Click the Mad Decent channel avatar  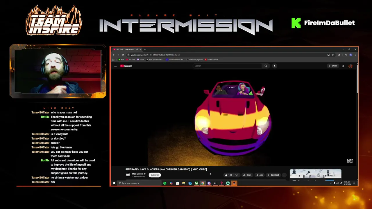(x=128, y=175)
